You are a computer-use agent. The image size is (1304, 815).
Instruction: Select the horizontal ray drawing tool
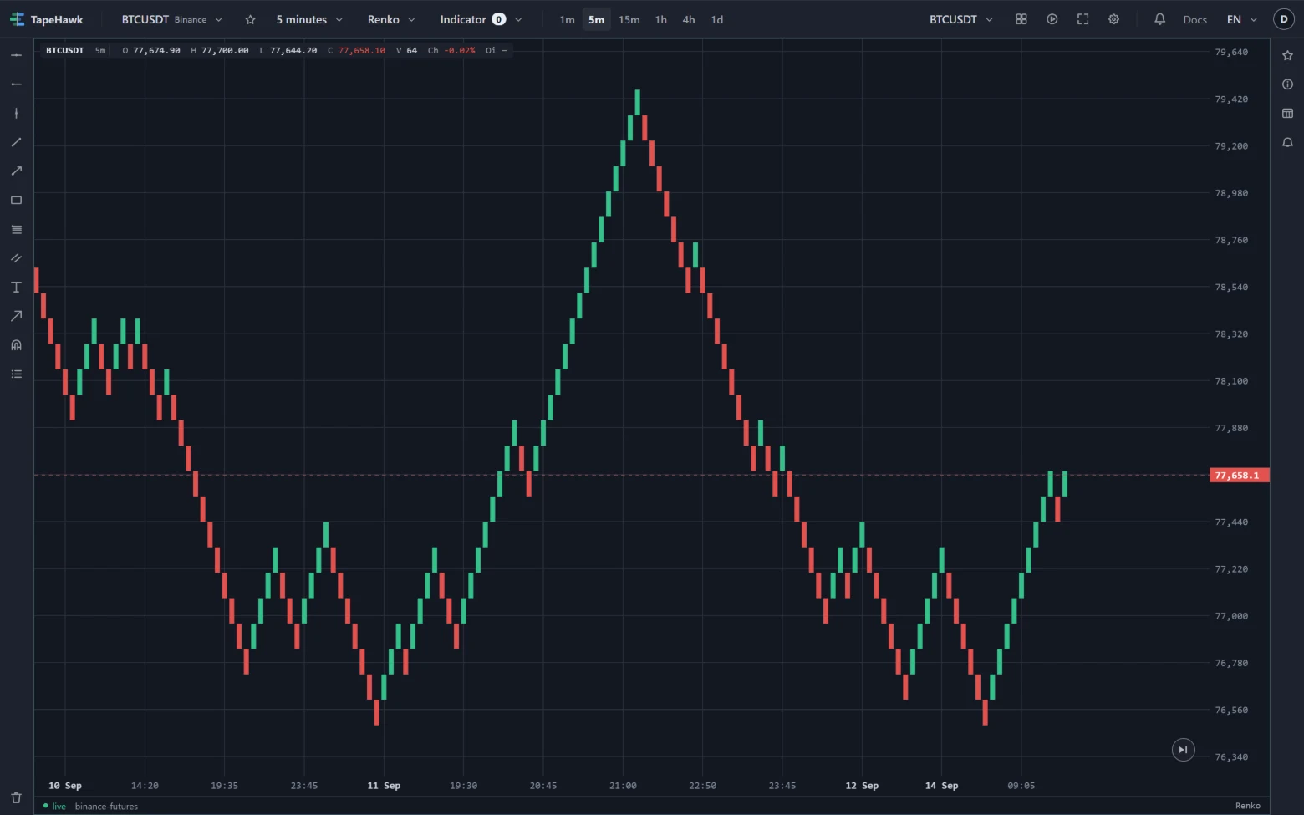click(16, 84)
